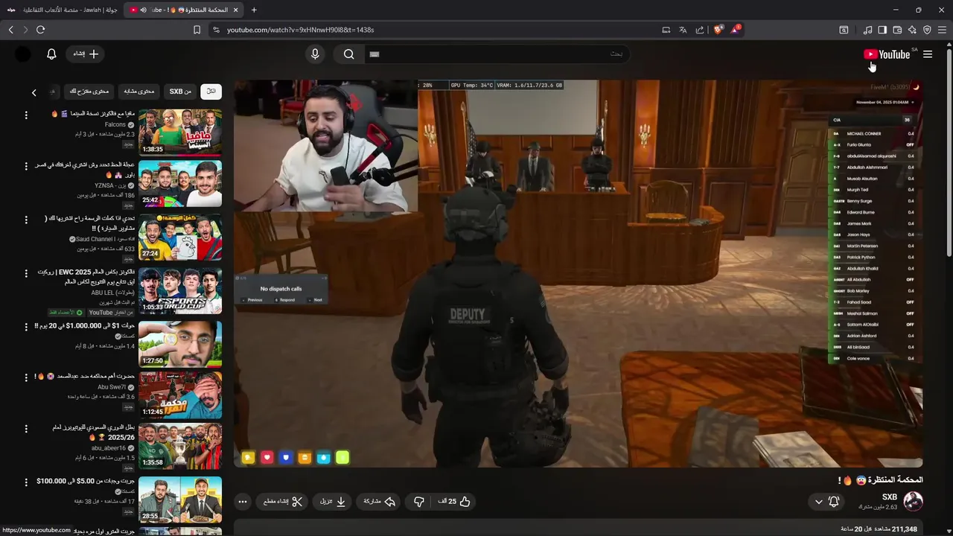Open the SXB channel name link
Screen dimensions: 953x536
coord(890,497)
